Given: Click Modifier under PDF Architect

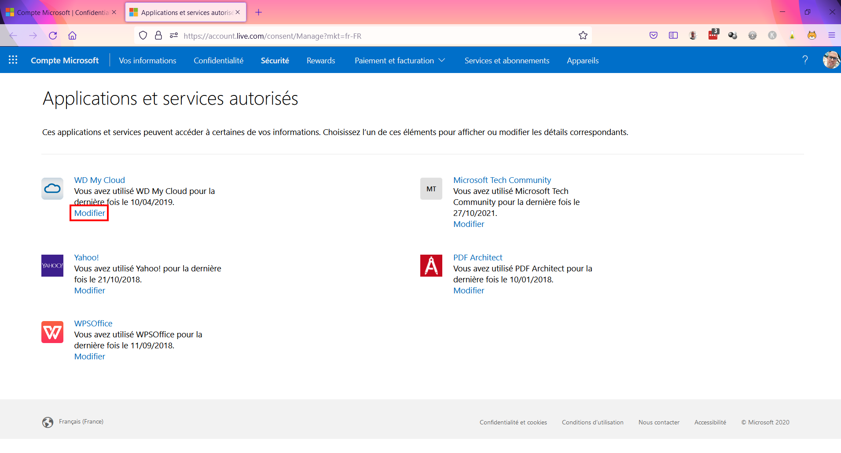Looking at the screenshot, I should point(469,290).
